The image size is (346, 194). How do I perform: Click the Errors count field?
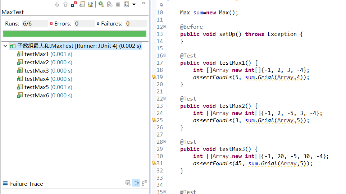pos(84,24)
